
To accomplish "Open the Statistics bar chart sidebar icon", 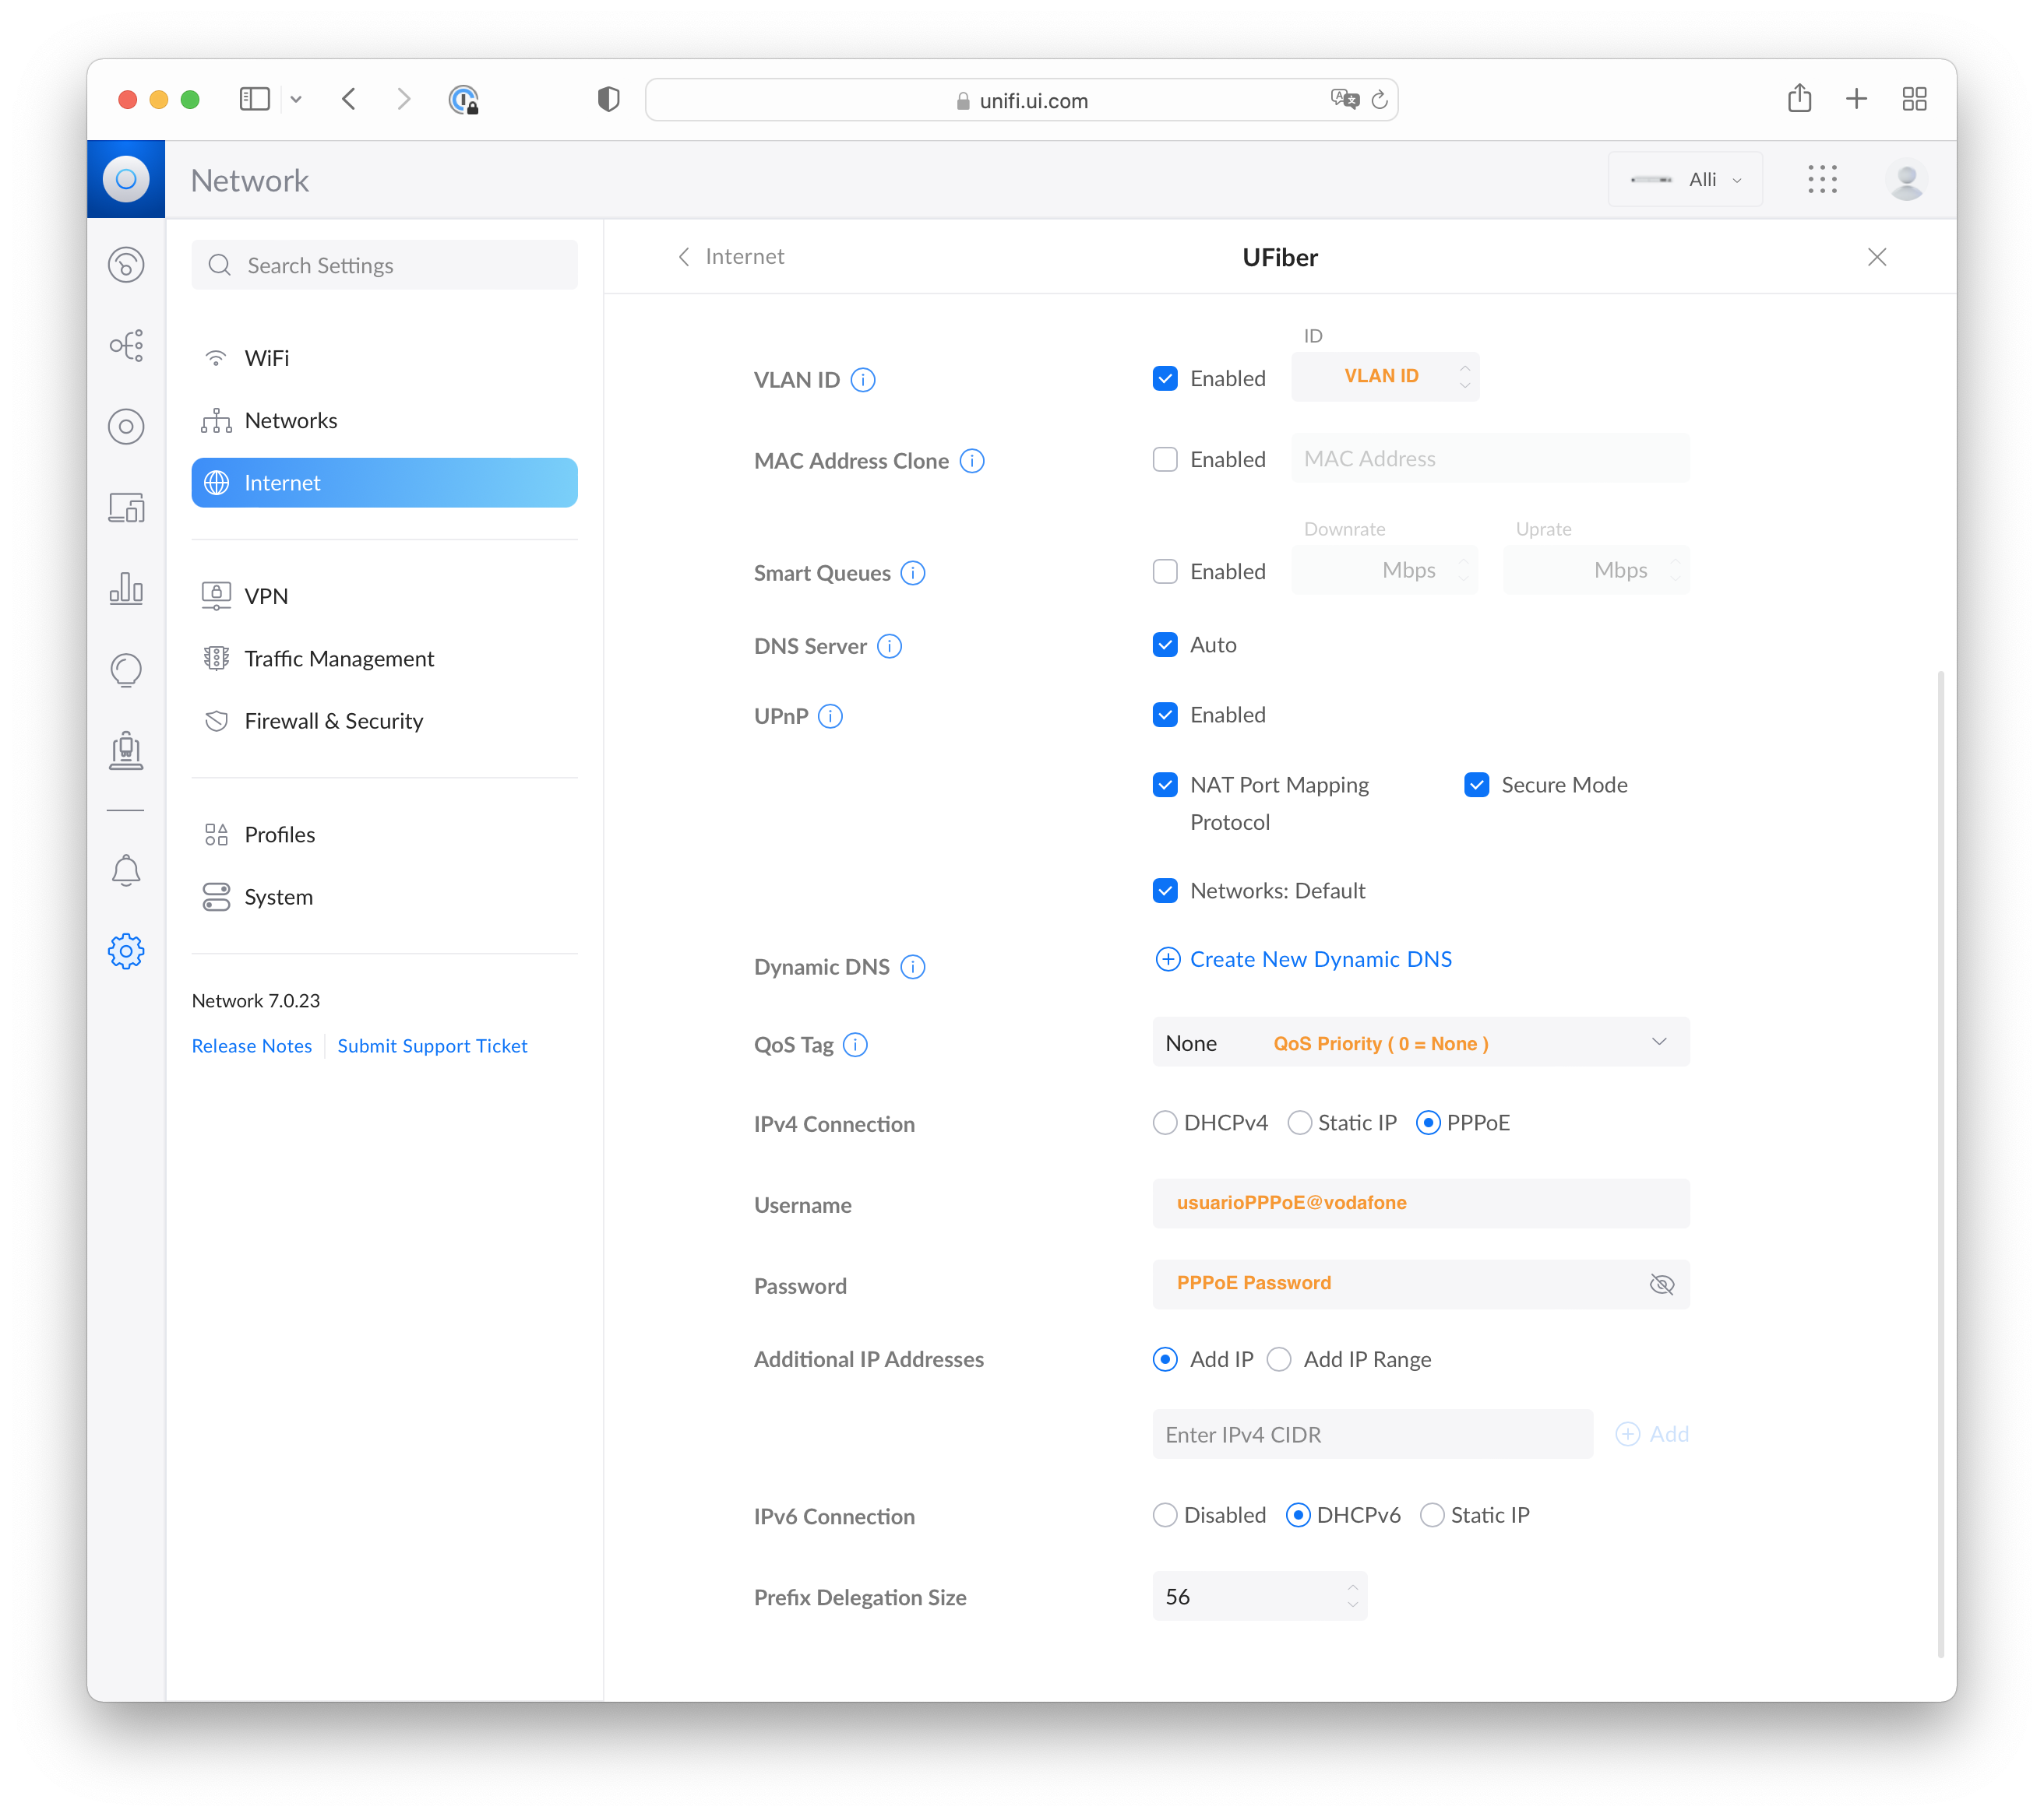I will pos(126,588).
